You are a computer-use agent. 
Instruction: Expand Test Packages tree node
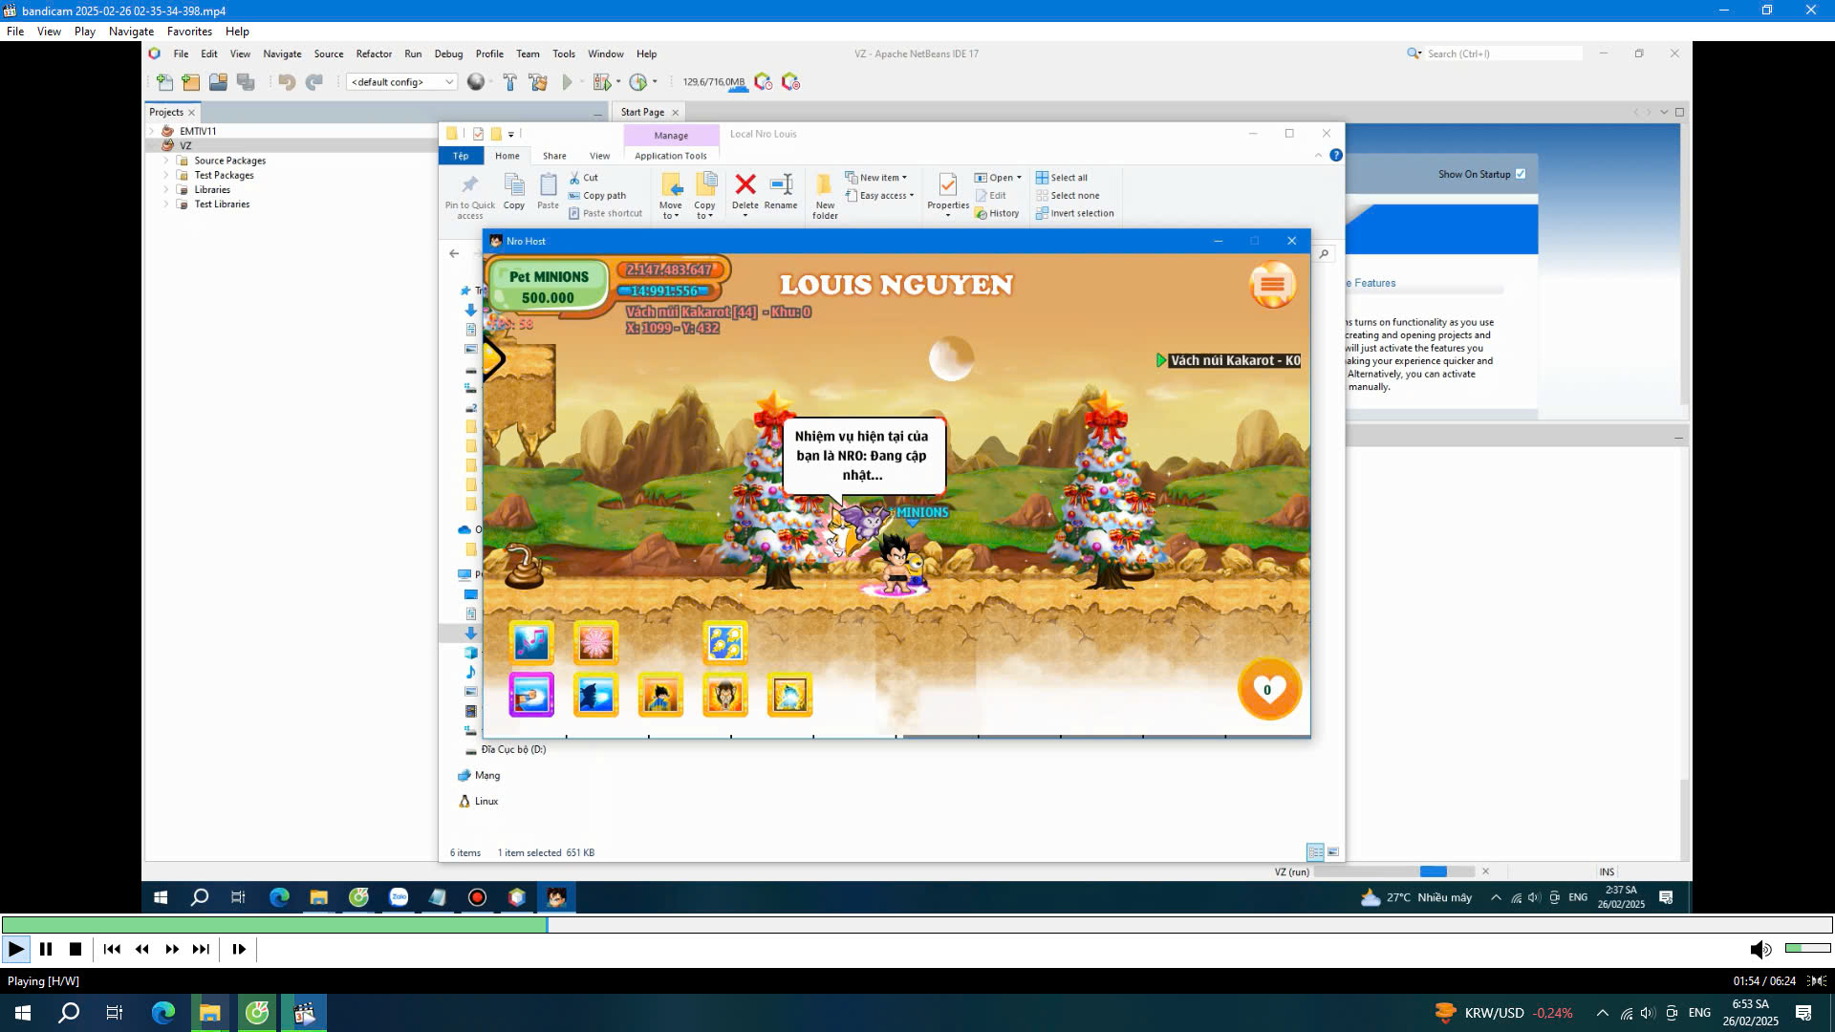point(165,175)
